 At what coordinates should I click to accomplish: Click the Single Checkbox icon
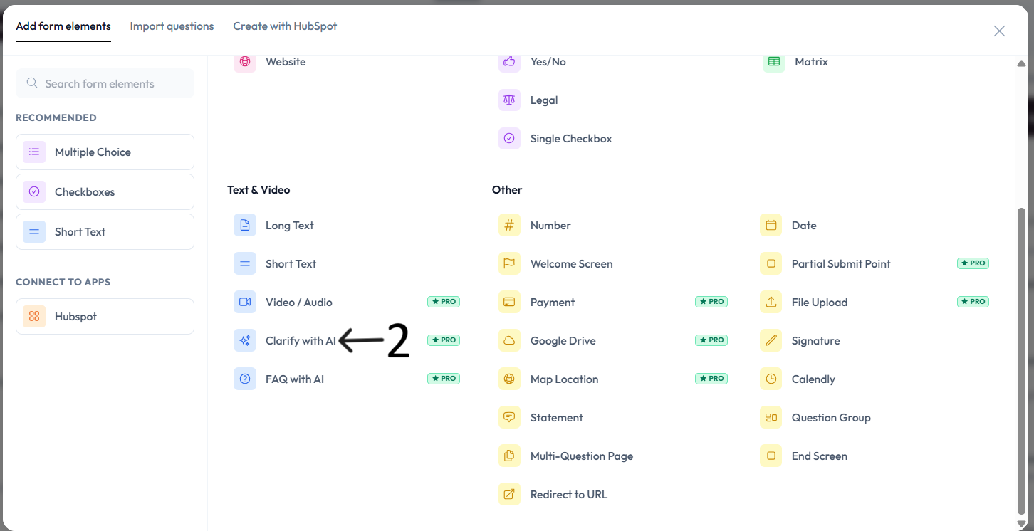[509, 139]
